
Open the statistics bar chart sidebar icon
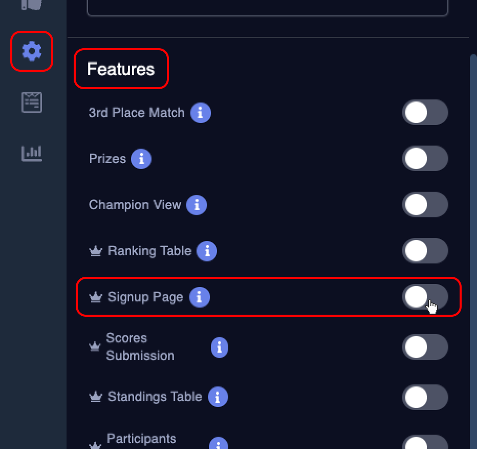click(31, 153)
